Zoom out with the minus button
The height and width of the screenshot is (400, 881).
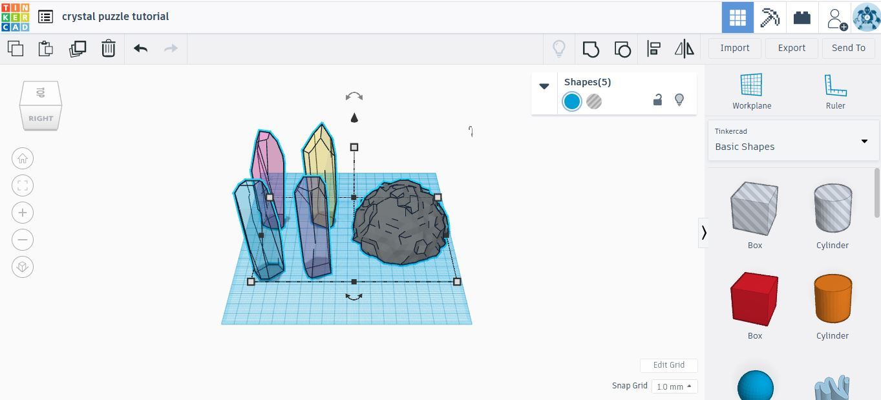(x=23, y=240)
